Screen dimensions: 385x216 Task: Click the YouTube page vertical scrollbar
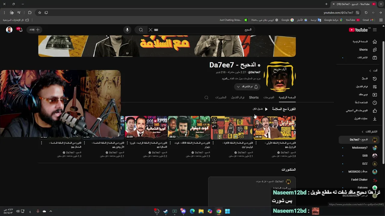pos(383,102)
